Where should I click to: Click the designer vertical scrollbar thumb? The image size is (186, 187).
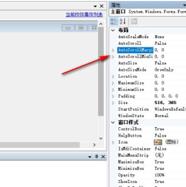pyautogui.click(x=101, y=71)
